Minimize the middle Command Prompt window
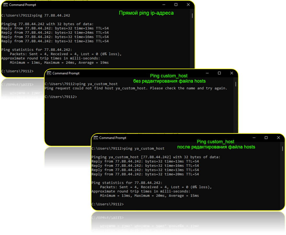286x235 pixels. click(207, 73)
